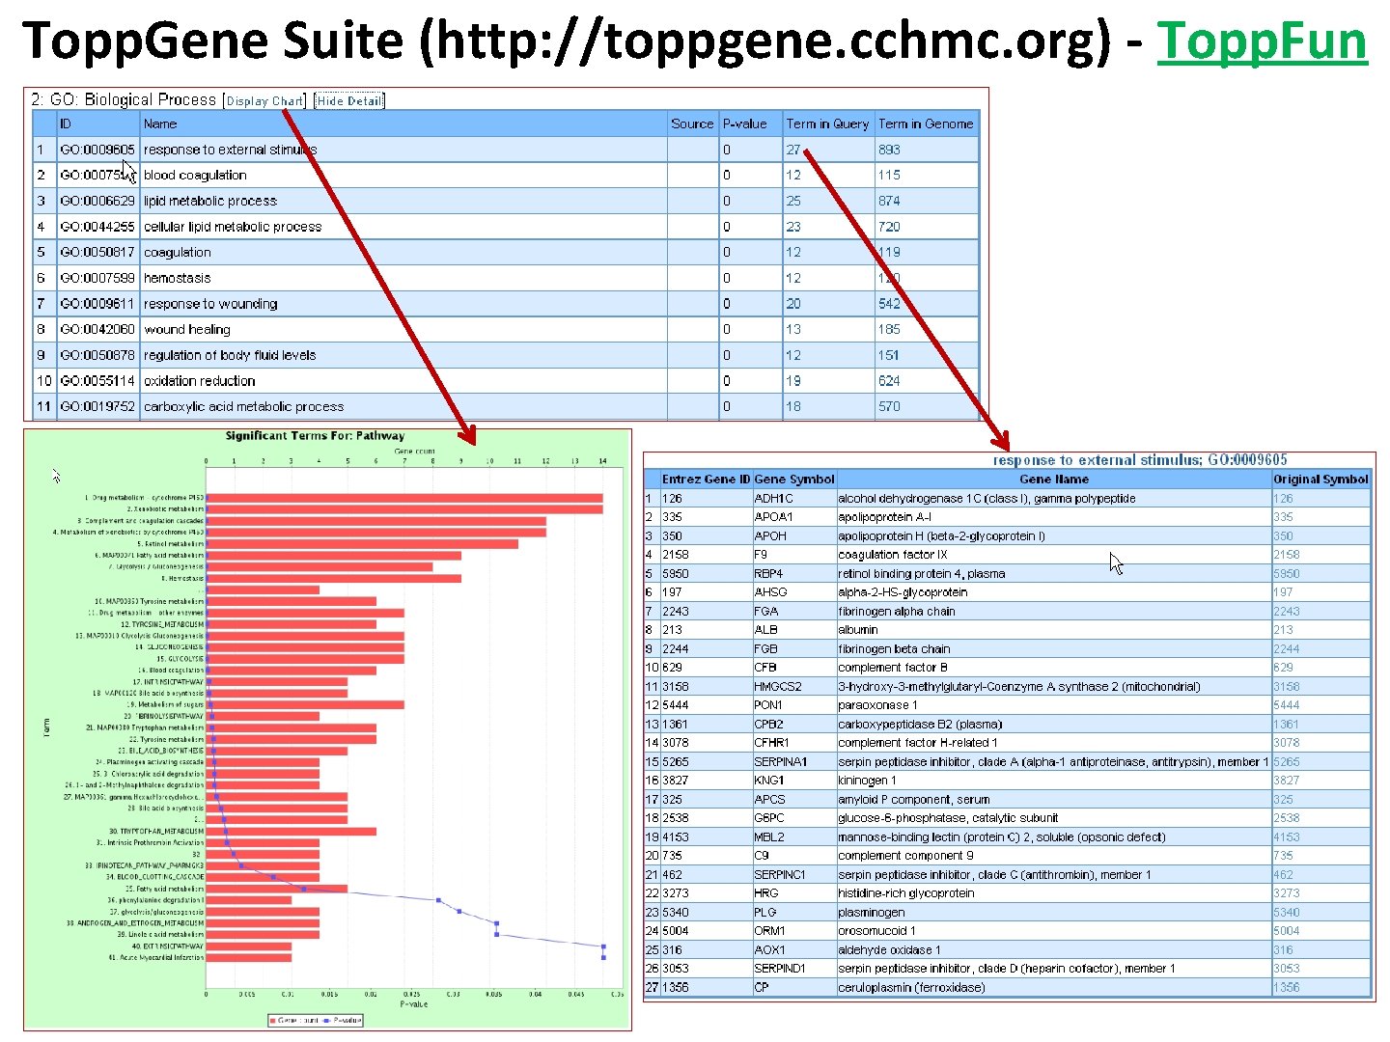Open Term in Genome value 185
This screenshot has width=1390, height=1042.
(889, 329)
